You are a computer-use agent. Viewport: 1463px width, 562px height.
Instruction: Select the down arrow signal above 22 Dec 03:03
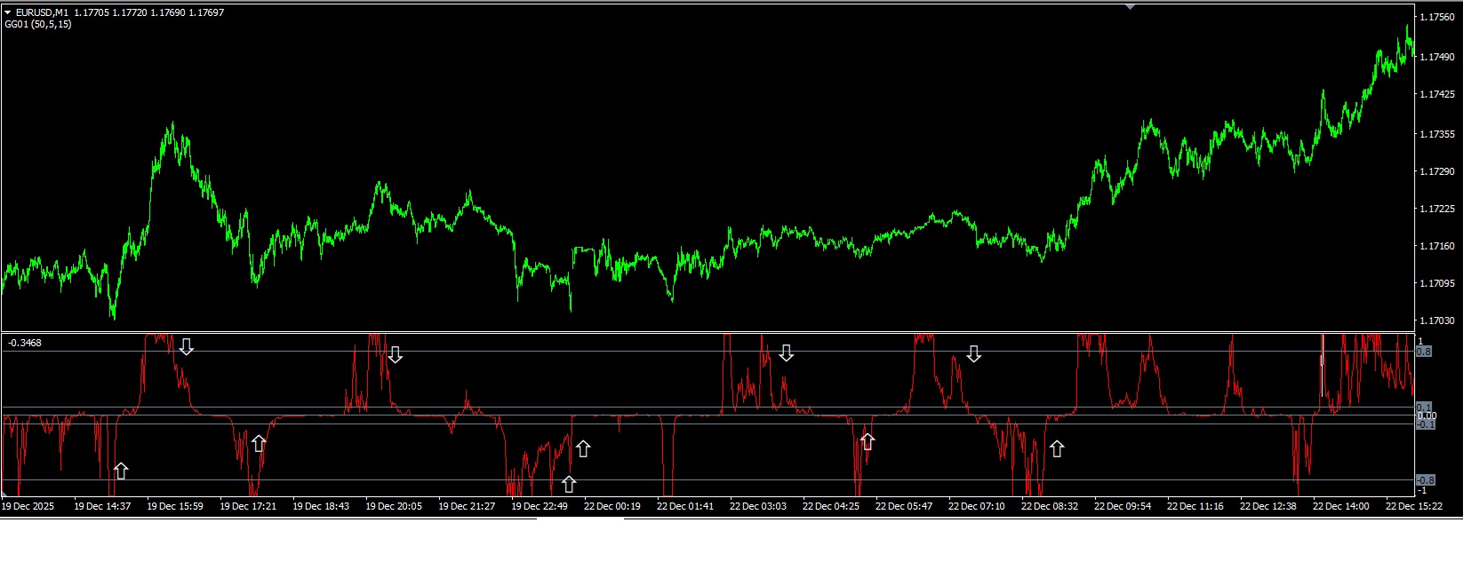click(787, 352)
